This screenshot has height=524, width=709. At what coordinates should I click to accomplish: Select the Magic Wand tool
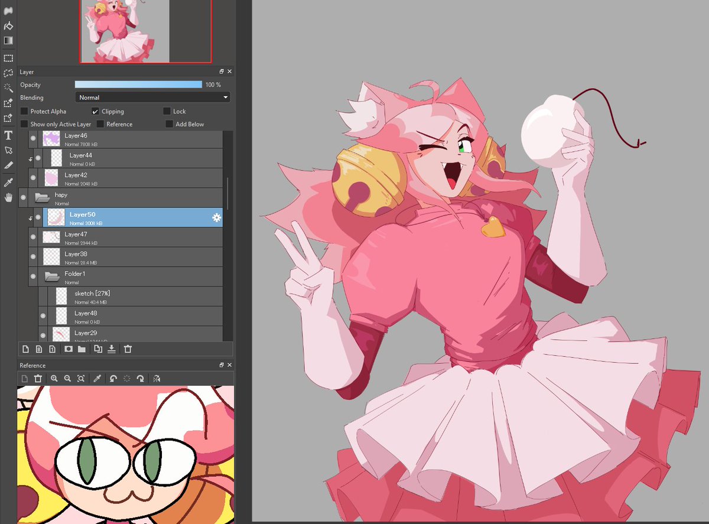(x=8, y=88)
